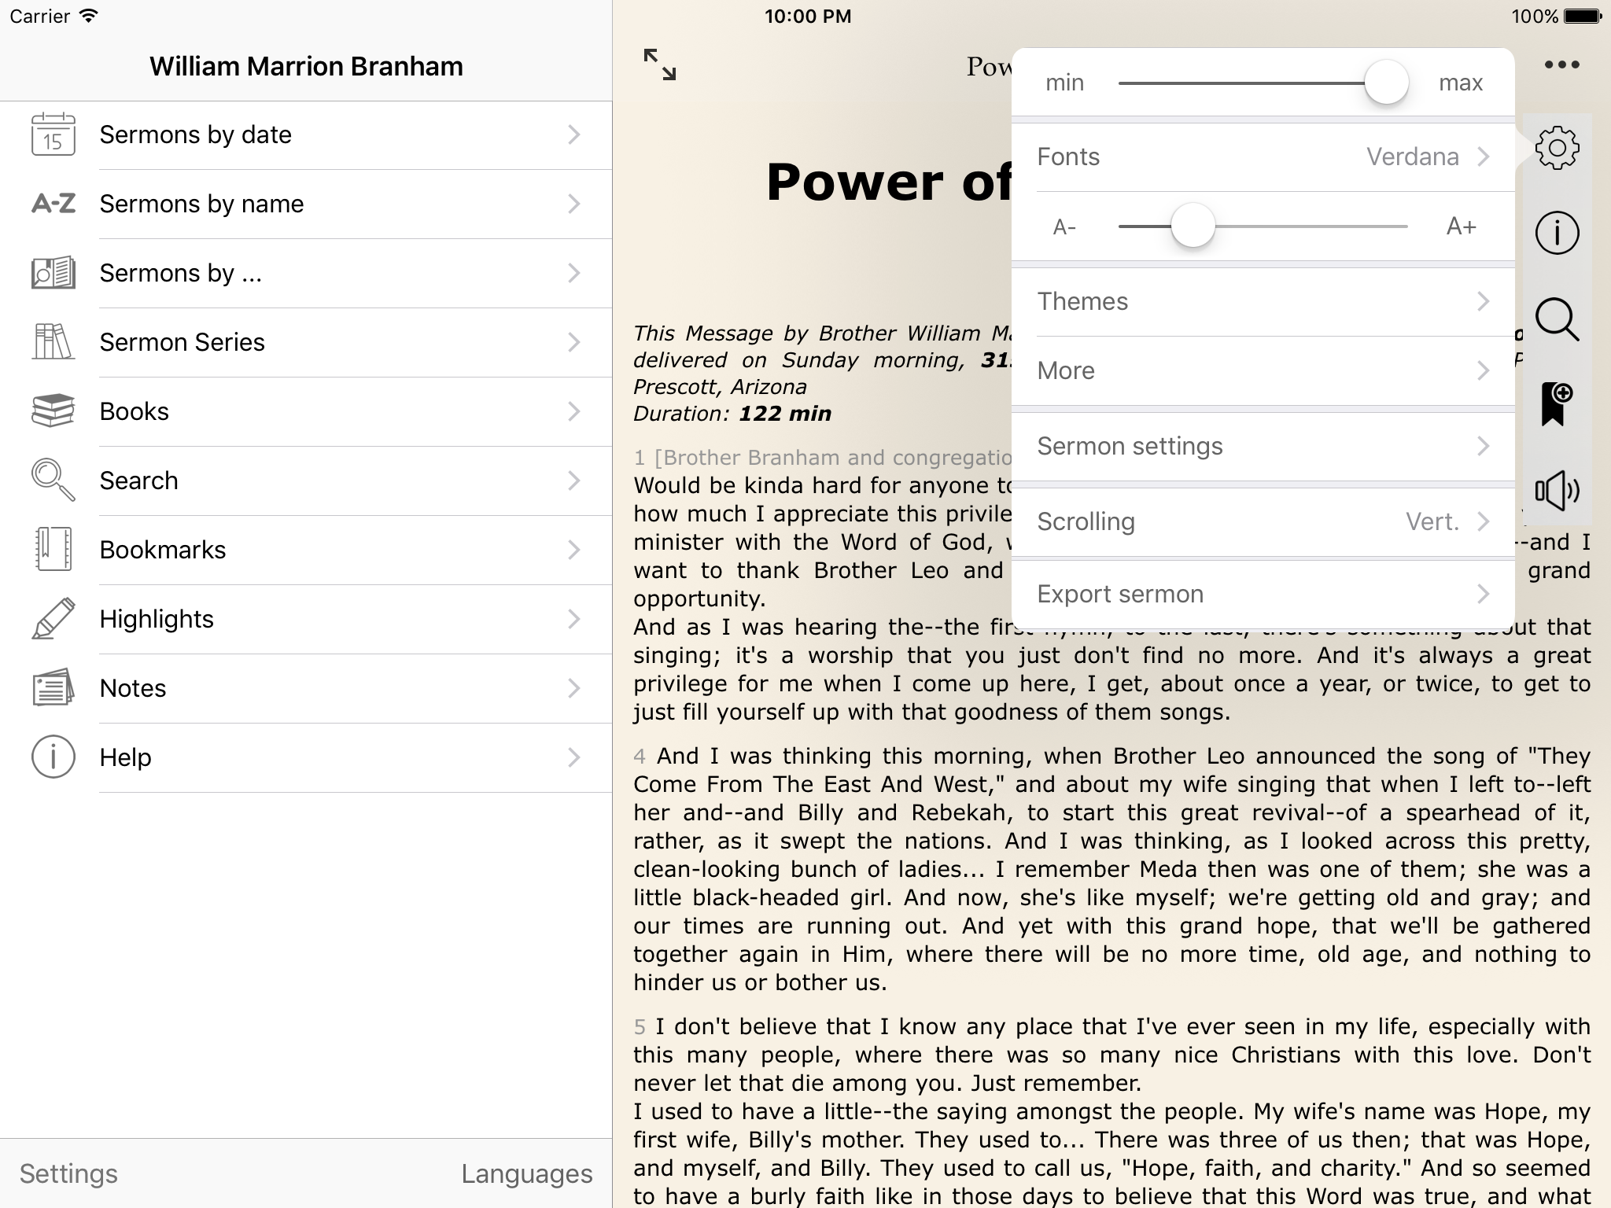Tap the min brightness label
Image resolution: width=1611 pixels, height=1208 pixels.
1064,83
